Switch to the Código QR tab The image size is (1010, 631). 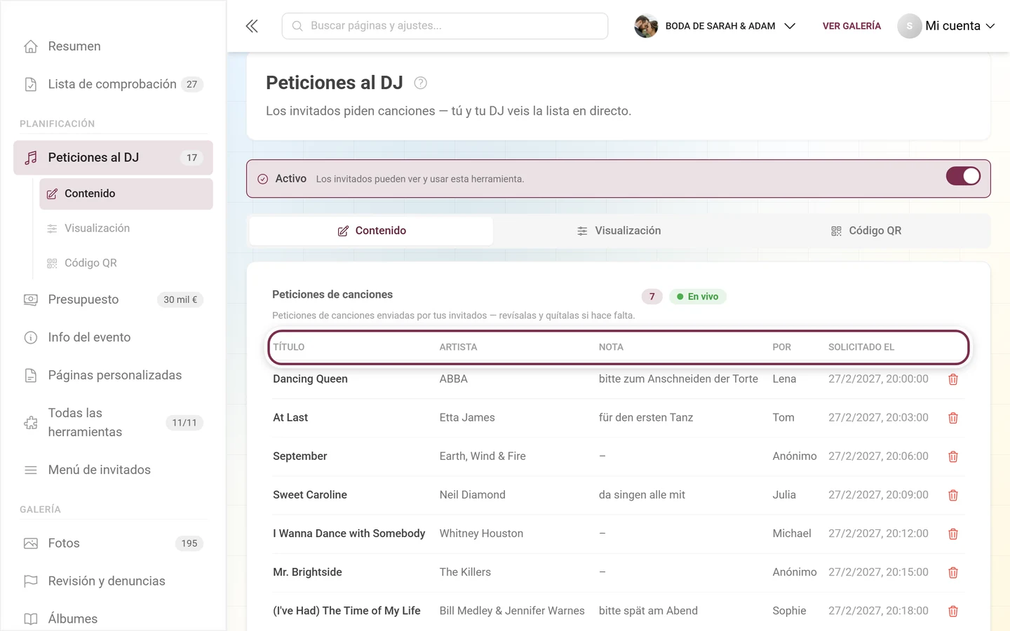866,231
